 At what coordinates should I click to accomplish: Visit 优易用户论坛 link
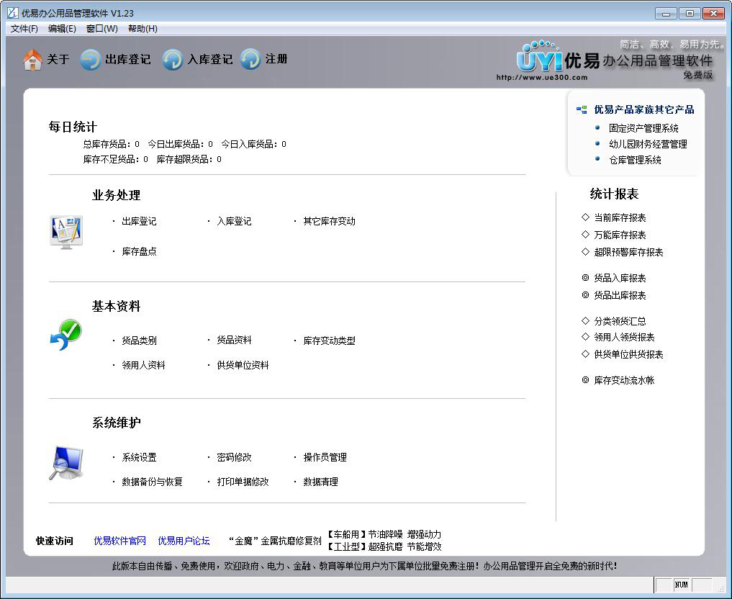click(184, 541)
